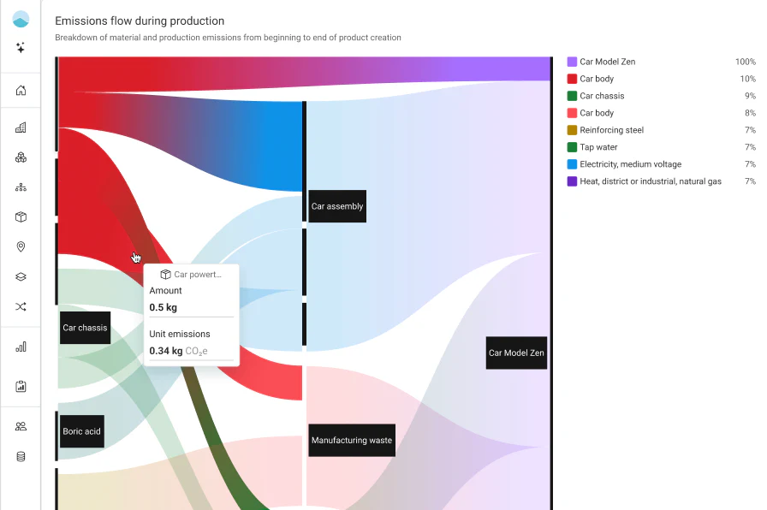This screenshot has width=767, height=510.
Task: Open the bar chart analytics icon
Action: 21,347
